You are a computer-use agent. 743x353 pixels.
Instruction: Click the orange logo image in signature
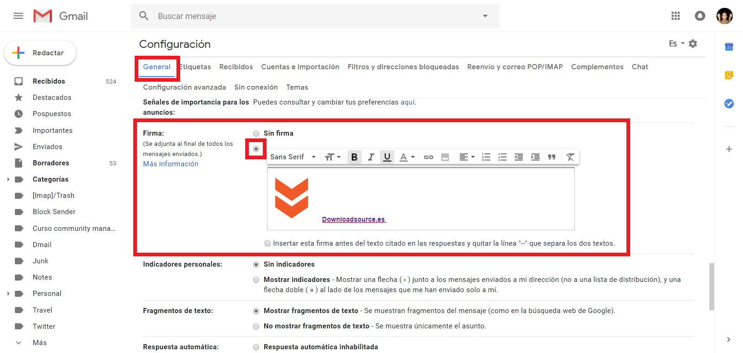pos(292,198)
